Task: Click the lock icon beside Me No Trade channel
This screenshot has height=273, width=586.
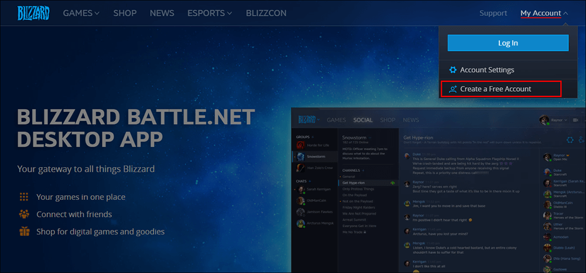Action: click(364, 232)
